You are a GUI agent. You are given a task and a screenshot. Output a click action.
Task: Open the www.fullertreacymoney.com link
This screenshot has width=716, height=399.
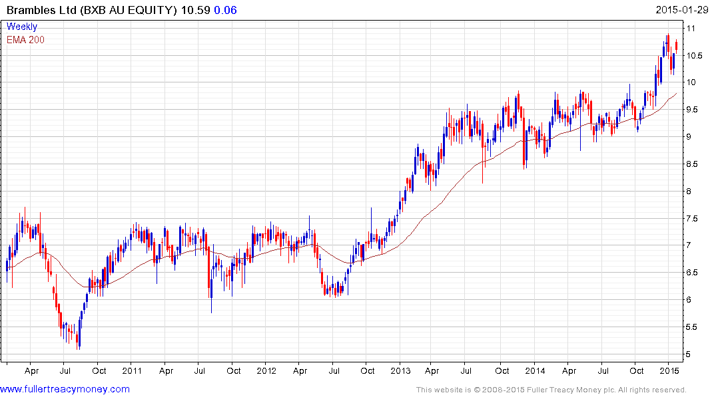click(x=65, y=389)
